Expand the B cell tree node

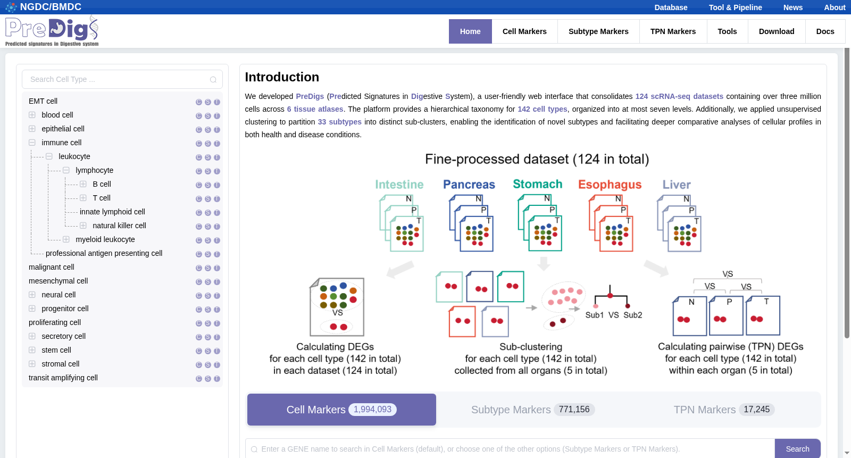(x=83, y=184)
